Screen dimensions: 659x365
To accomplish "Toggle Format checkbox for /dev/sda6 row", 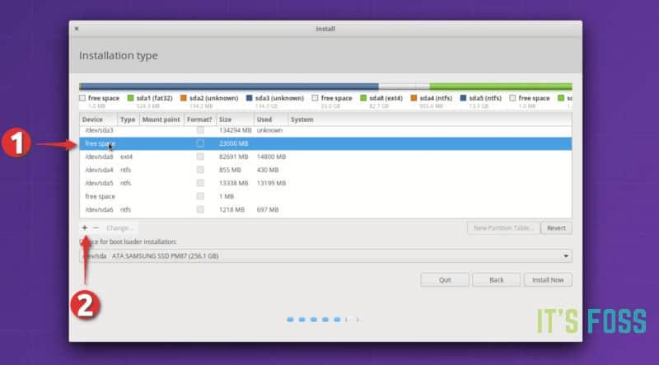I will pos(200,210).
